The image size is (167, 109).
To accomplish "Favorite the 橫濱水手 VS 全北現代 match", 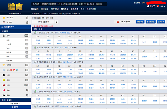I will pyautogui.click(x=35, y=77).
